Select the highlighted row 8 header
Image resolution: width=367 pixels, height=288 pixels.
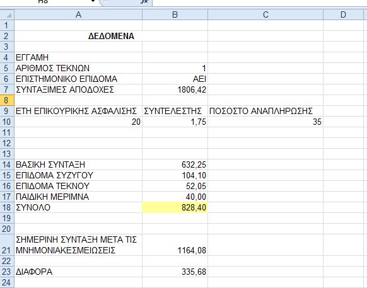[7, 100]
